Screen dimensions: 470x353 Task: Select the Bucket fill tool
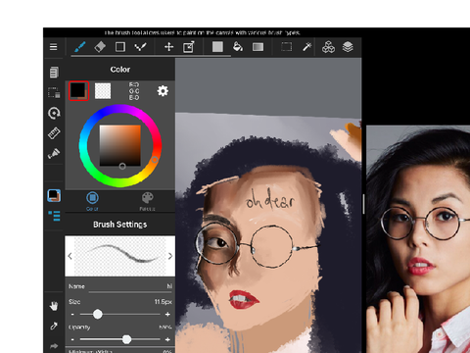[238, 47]
